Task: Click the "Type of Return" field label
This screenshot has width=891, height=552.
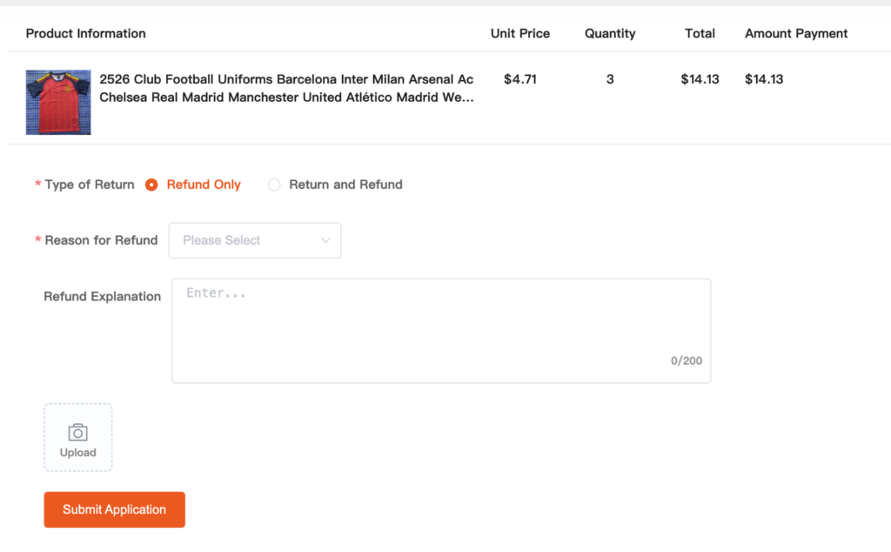Action: [90, 185]
